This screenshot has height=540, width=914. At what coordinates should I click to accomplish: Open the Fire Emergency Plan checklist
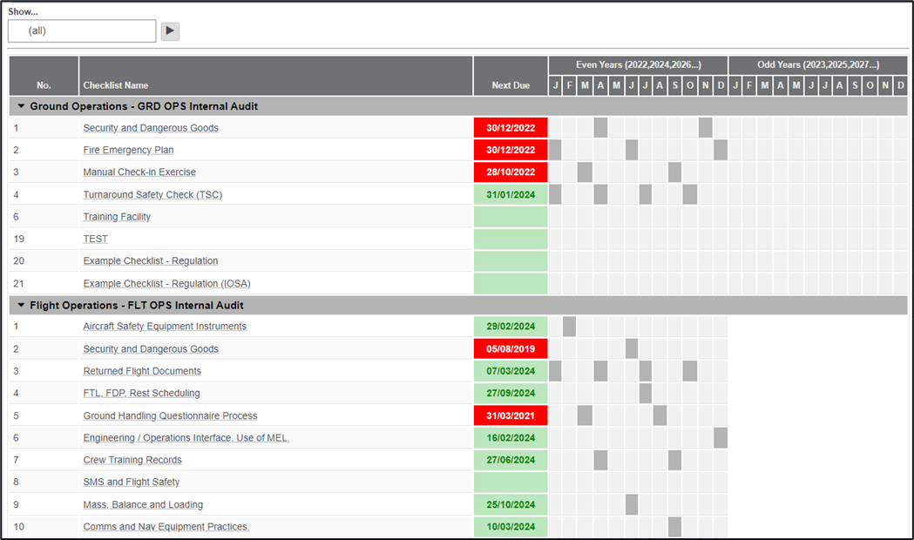128,150
